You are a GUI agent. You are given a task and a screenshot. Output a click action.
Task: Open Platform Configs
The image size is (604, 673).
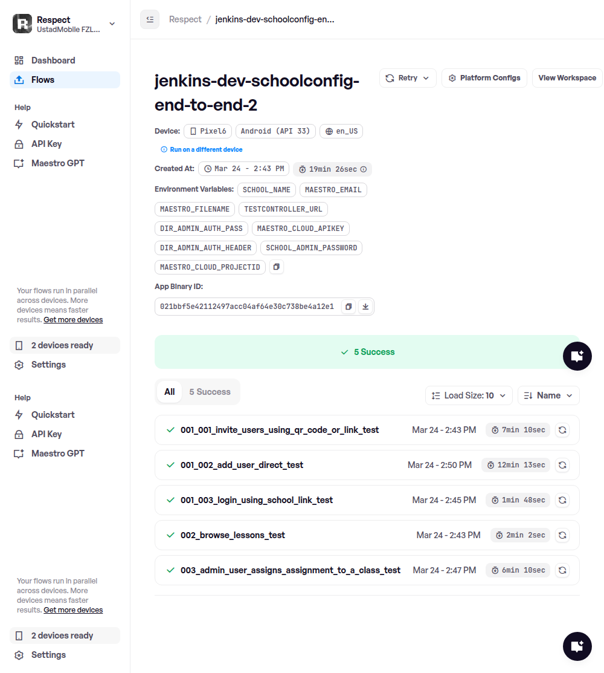coord(484,78)
